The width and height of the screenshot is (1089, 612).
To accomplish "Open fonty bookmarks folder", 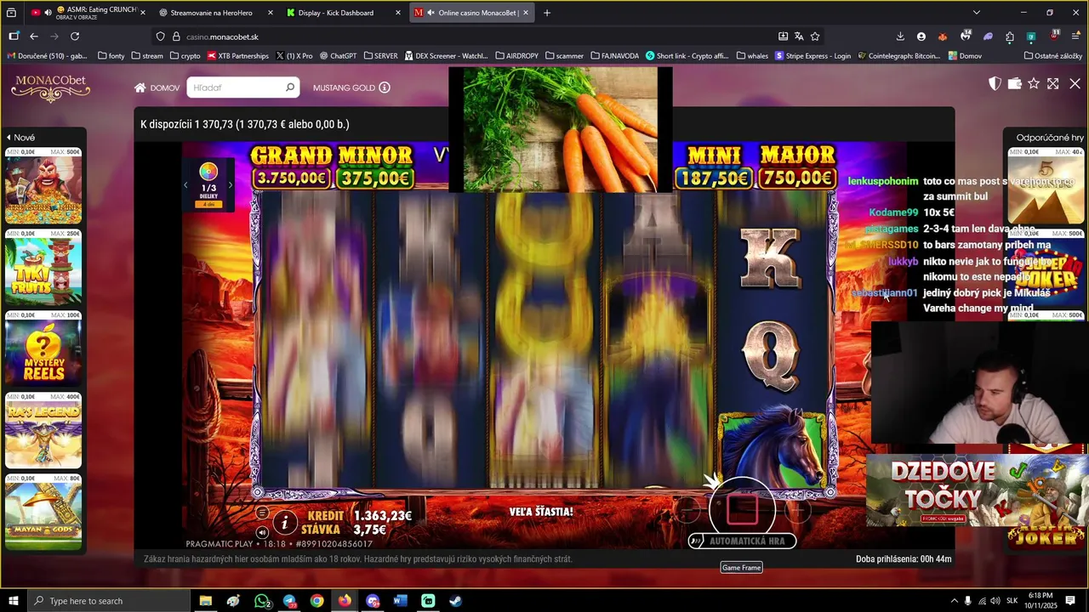I will [111, 56].
